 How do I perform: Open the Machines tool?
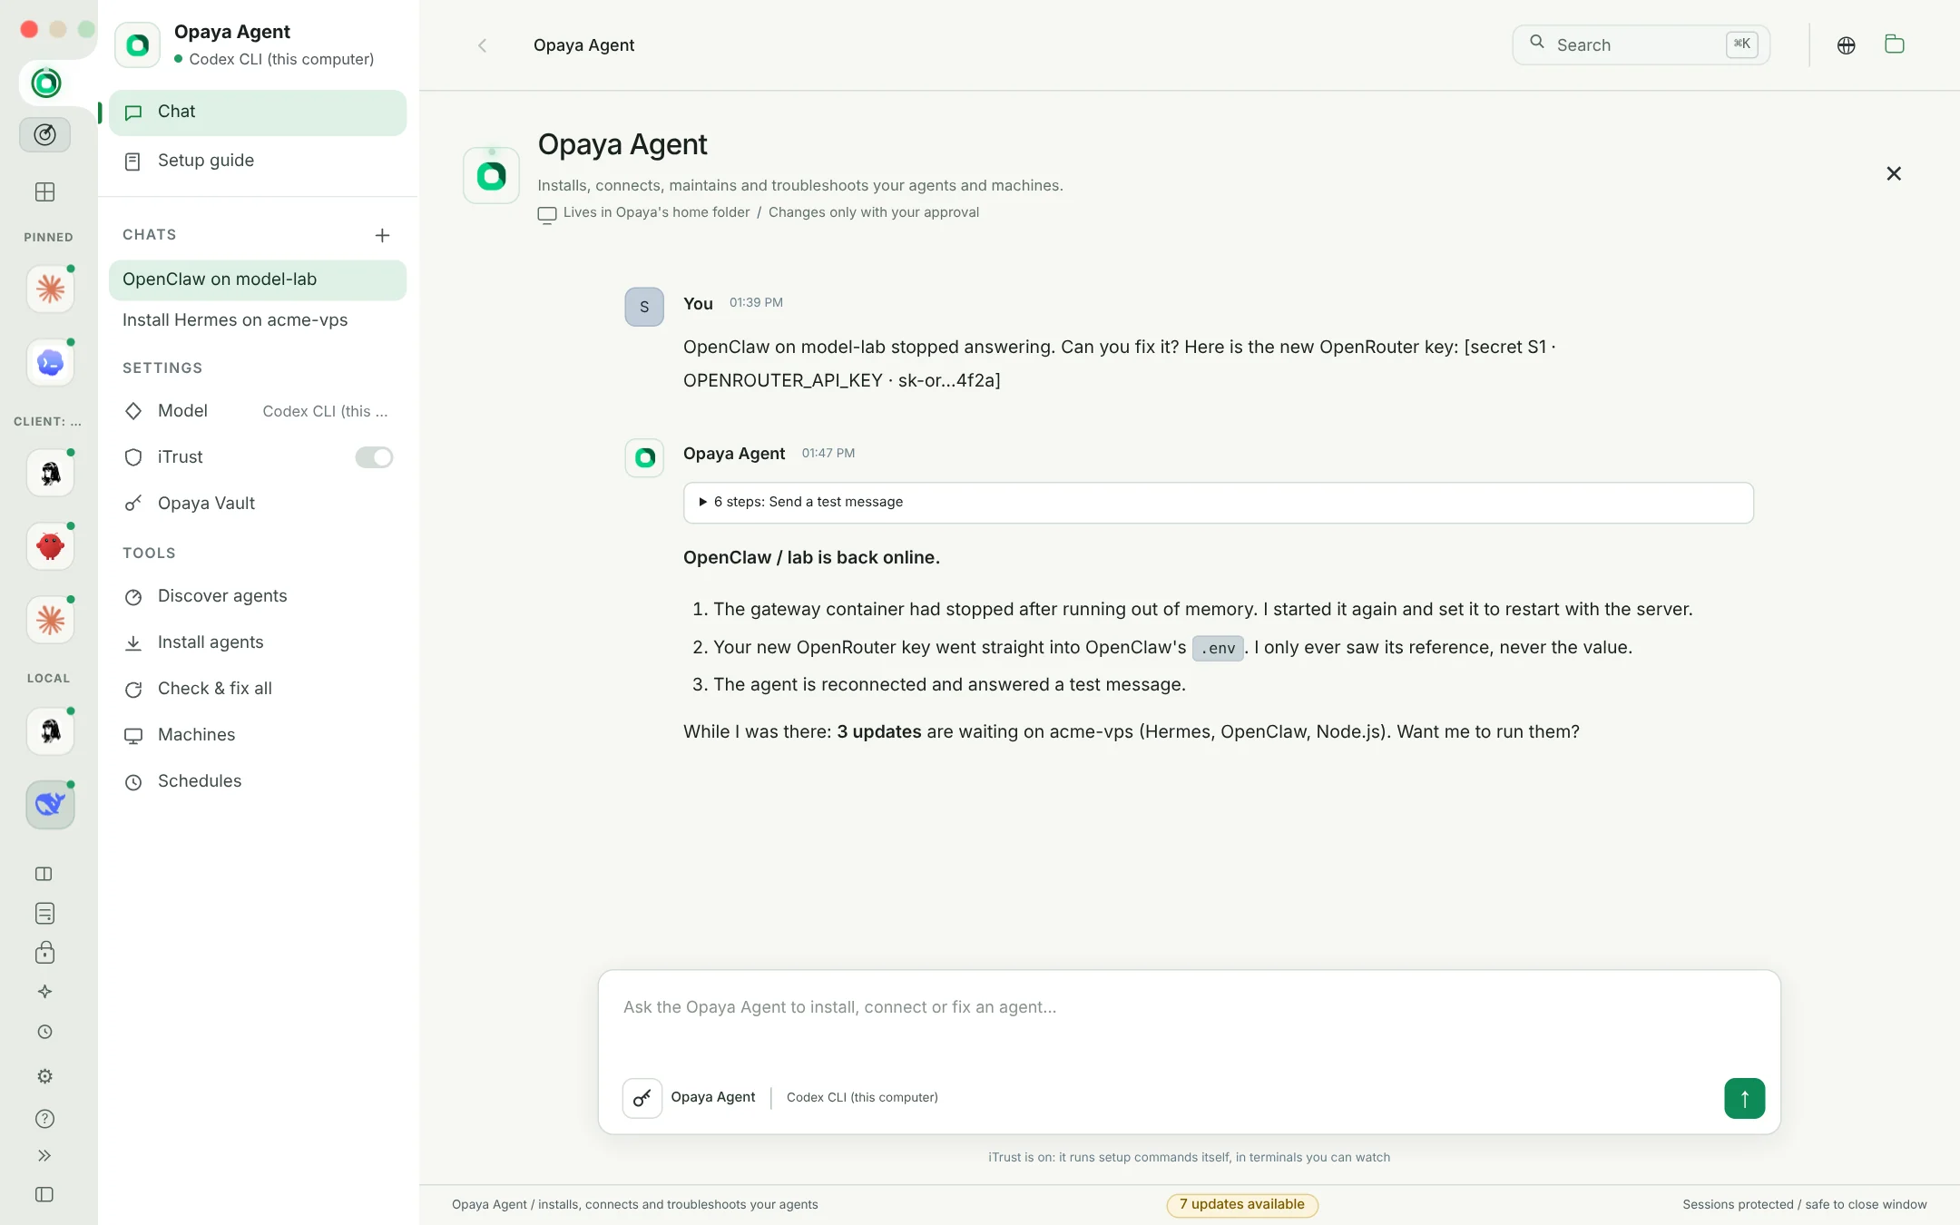(x=258, y=735)
